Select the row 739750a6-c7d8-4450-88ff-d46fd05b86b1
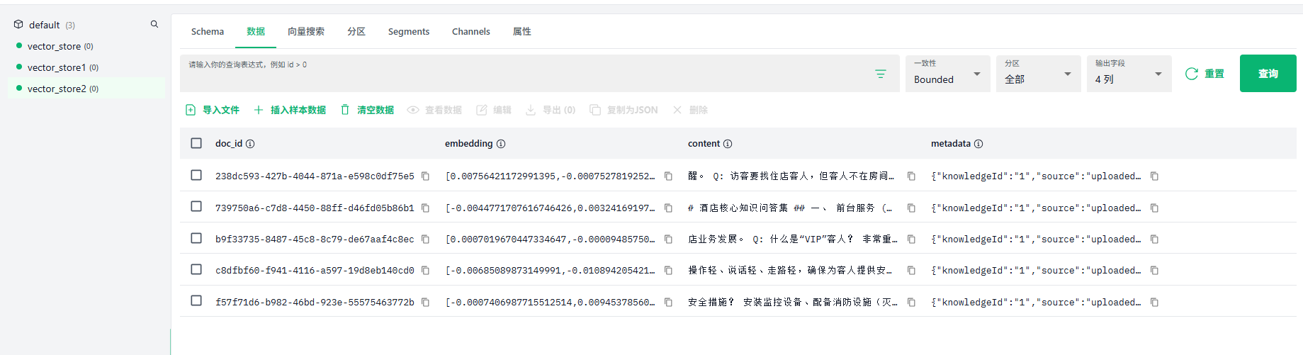1303x355 pixels. click(x=196, y=206)
